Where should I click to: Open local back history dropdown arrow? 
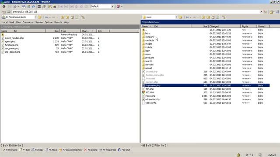(x=50, y=17)
